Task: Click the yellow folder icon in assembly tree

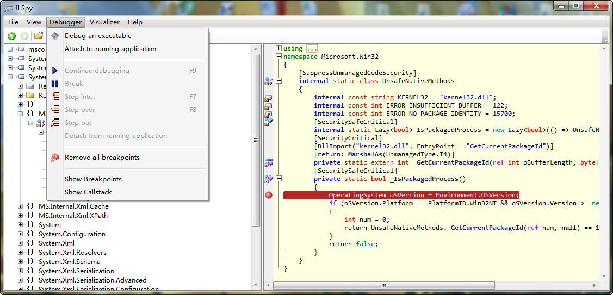Action: point(30,95)
